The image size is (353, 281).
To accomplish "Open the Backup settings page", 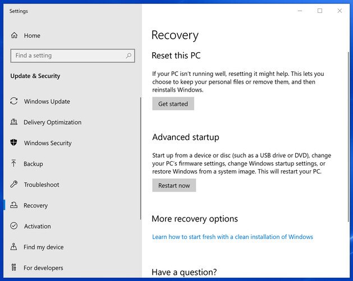I will point(33,164).
